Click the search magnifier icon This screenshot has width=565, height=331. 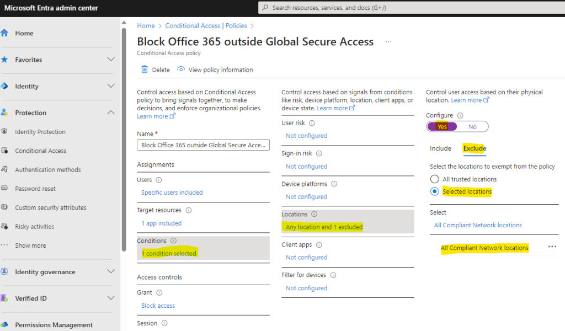pyautogui.click(x=265, y=7)
